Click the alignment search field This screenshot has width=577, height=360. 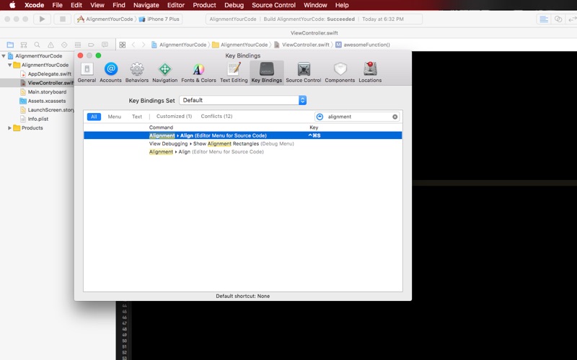click(x=357, y=117)
